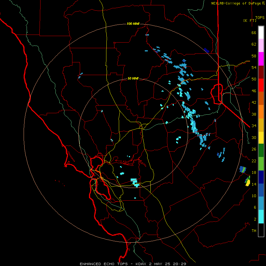Click the cyan 6 kft legend swatch
Image resolution: width=266 pixels, height=266 pixels.
(261, 217)
